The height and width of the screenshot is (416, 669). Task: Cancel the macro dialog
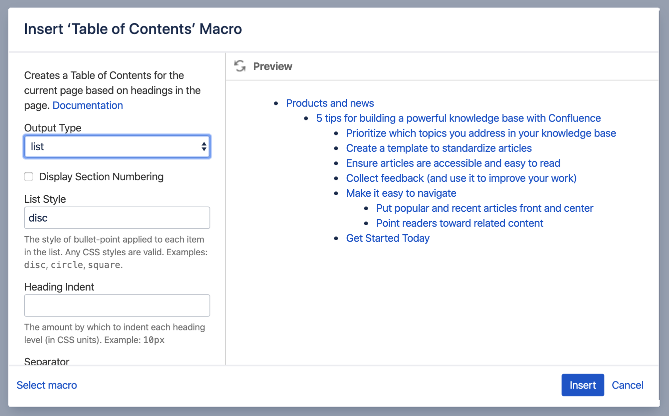click(627, 385)
